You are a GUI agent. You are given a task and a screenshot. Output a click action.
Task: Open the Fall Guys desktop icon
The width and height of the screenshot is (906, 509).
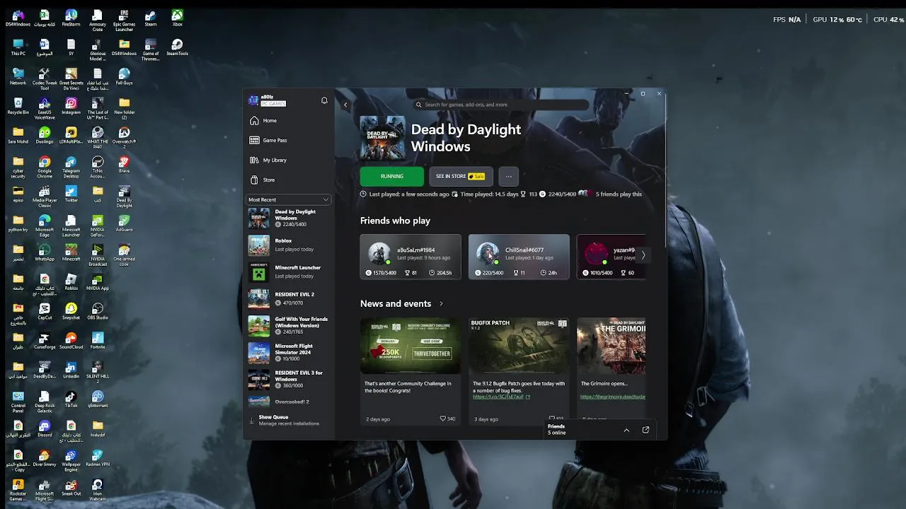[x=124, y=77]
